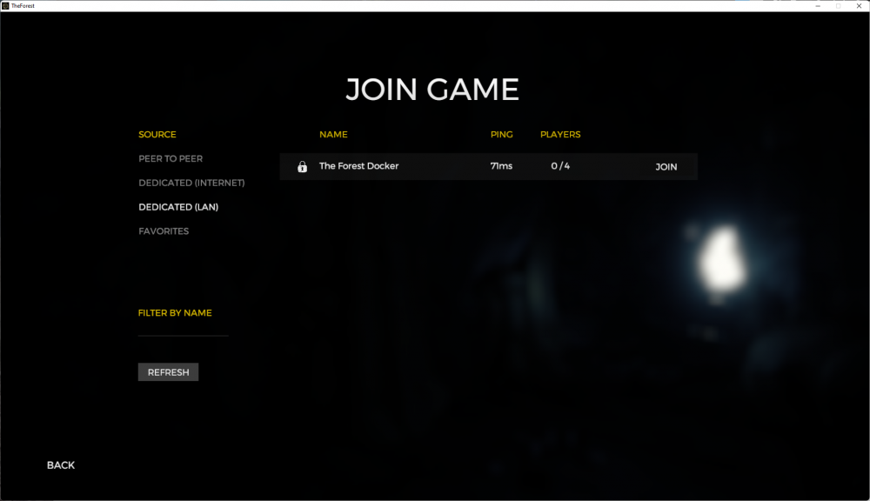Screen dimensions: 870x501
Task: Click the SOURCE heading
Action: (157, 135)
